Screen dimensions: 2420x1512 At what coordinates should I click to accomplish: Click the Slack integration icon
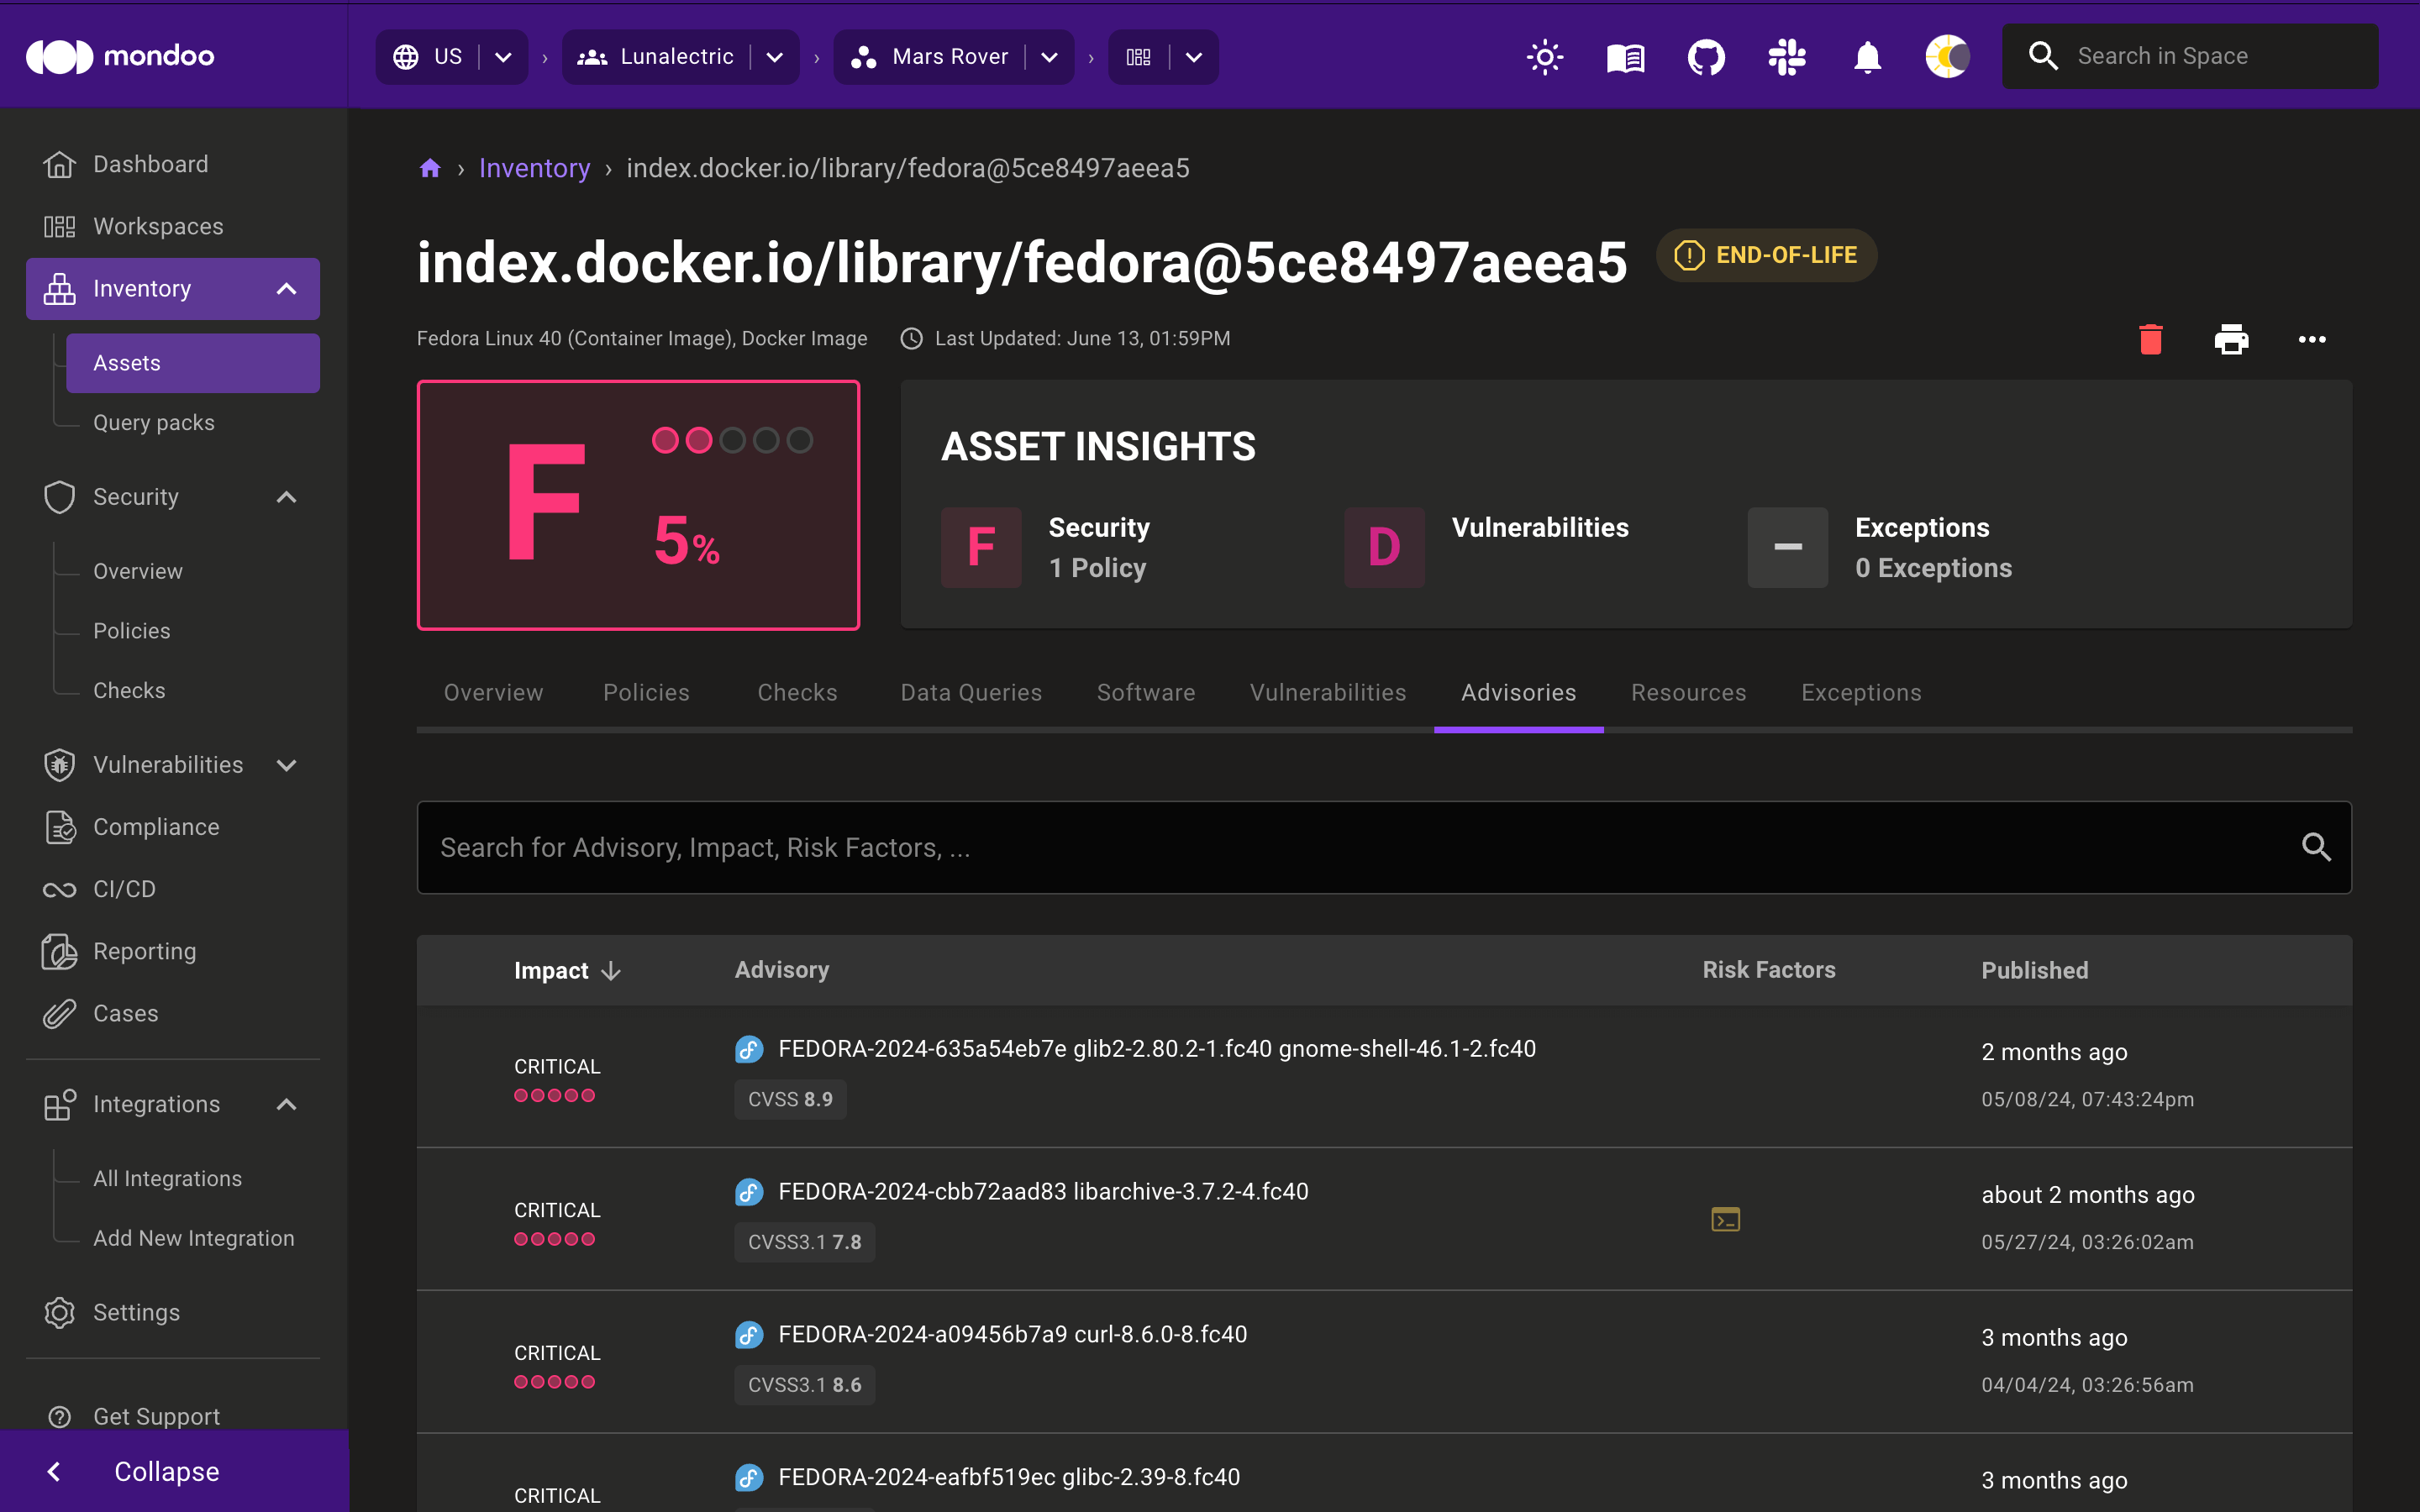[1786, 55]
